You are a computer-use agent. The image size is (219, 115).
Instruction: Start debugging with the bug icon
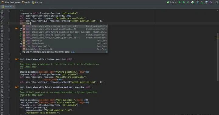pyautogui.click(x=184, y=2)
